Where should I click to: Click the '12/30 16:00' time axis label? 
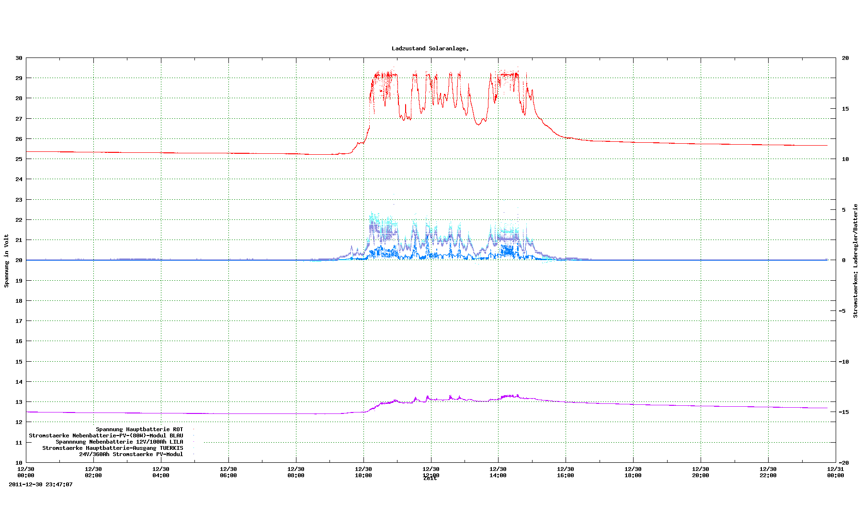[x=566, y=472]
